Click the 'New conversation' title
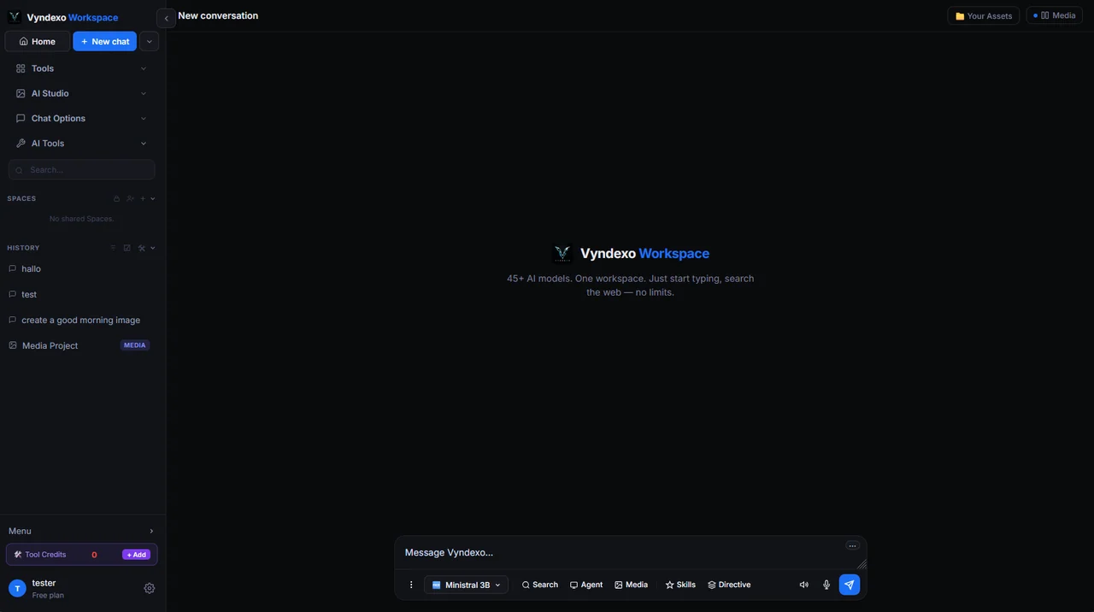The image size is (1094, 612). [x=218, y=15]
